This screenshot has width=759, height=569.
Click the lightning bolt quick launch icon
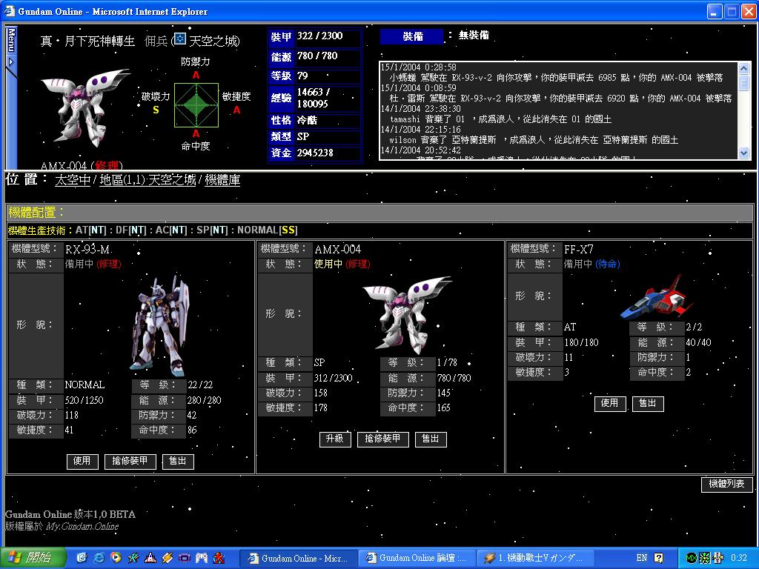(168, 557)
